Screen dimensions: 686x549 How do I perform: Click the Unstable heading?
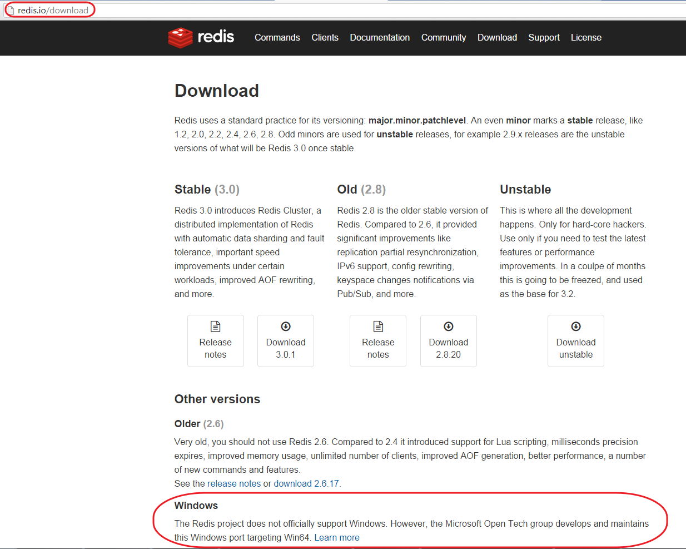[525, 189]
